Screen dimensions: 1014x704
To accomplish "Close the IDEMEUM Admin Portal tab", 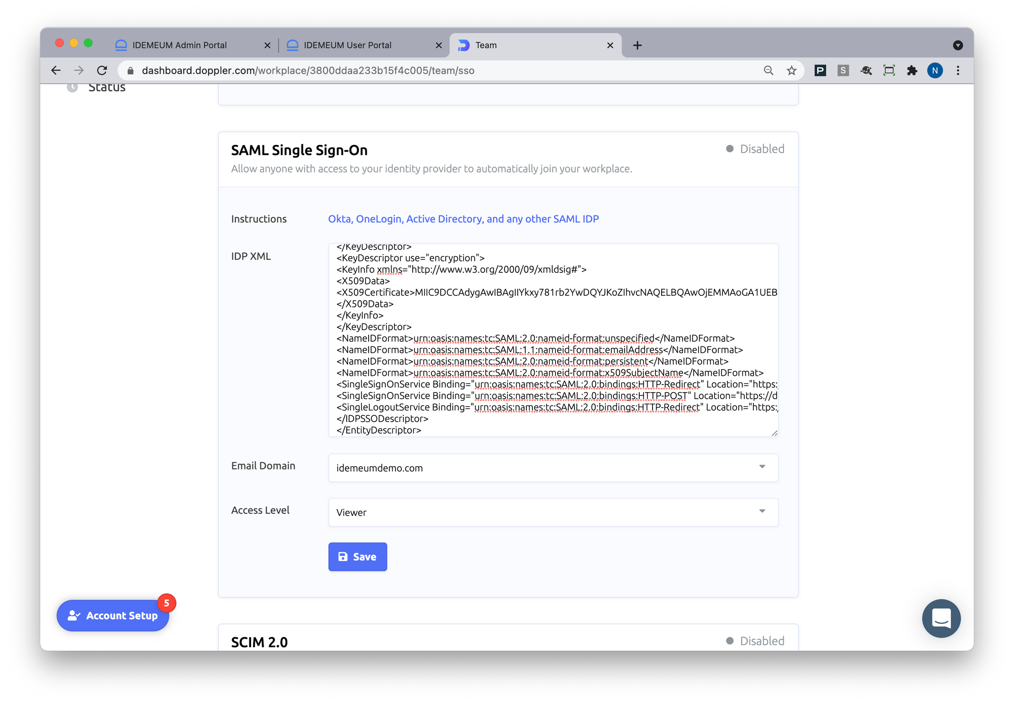I will coord(267,45).
